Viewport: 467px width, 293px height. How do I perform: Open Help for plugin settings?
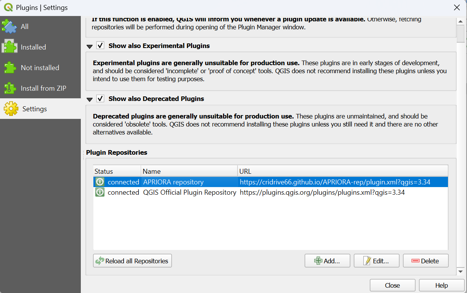441,285
